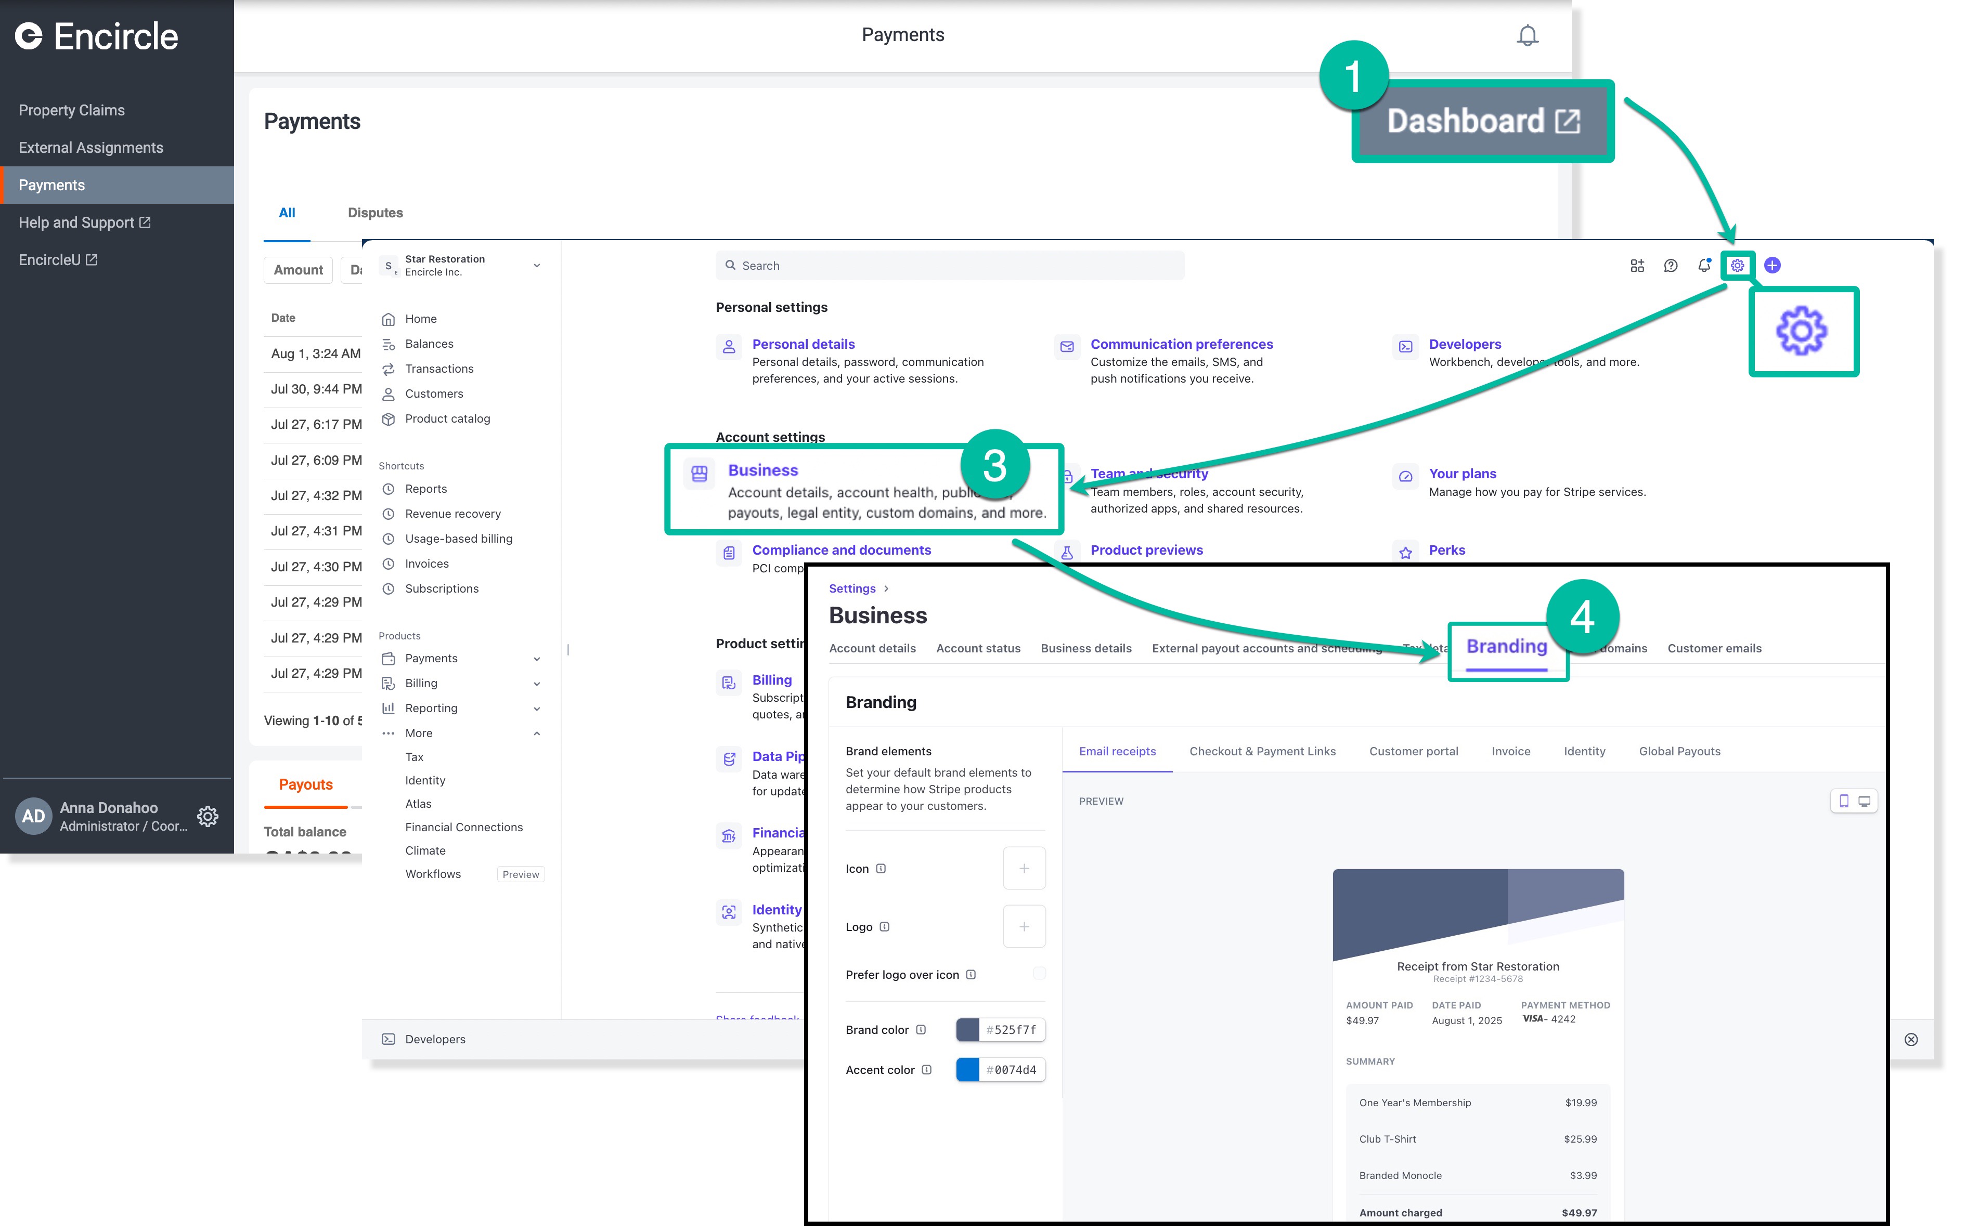Switch to desktop preview view

pos(1864,801)
